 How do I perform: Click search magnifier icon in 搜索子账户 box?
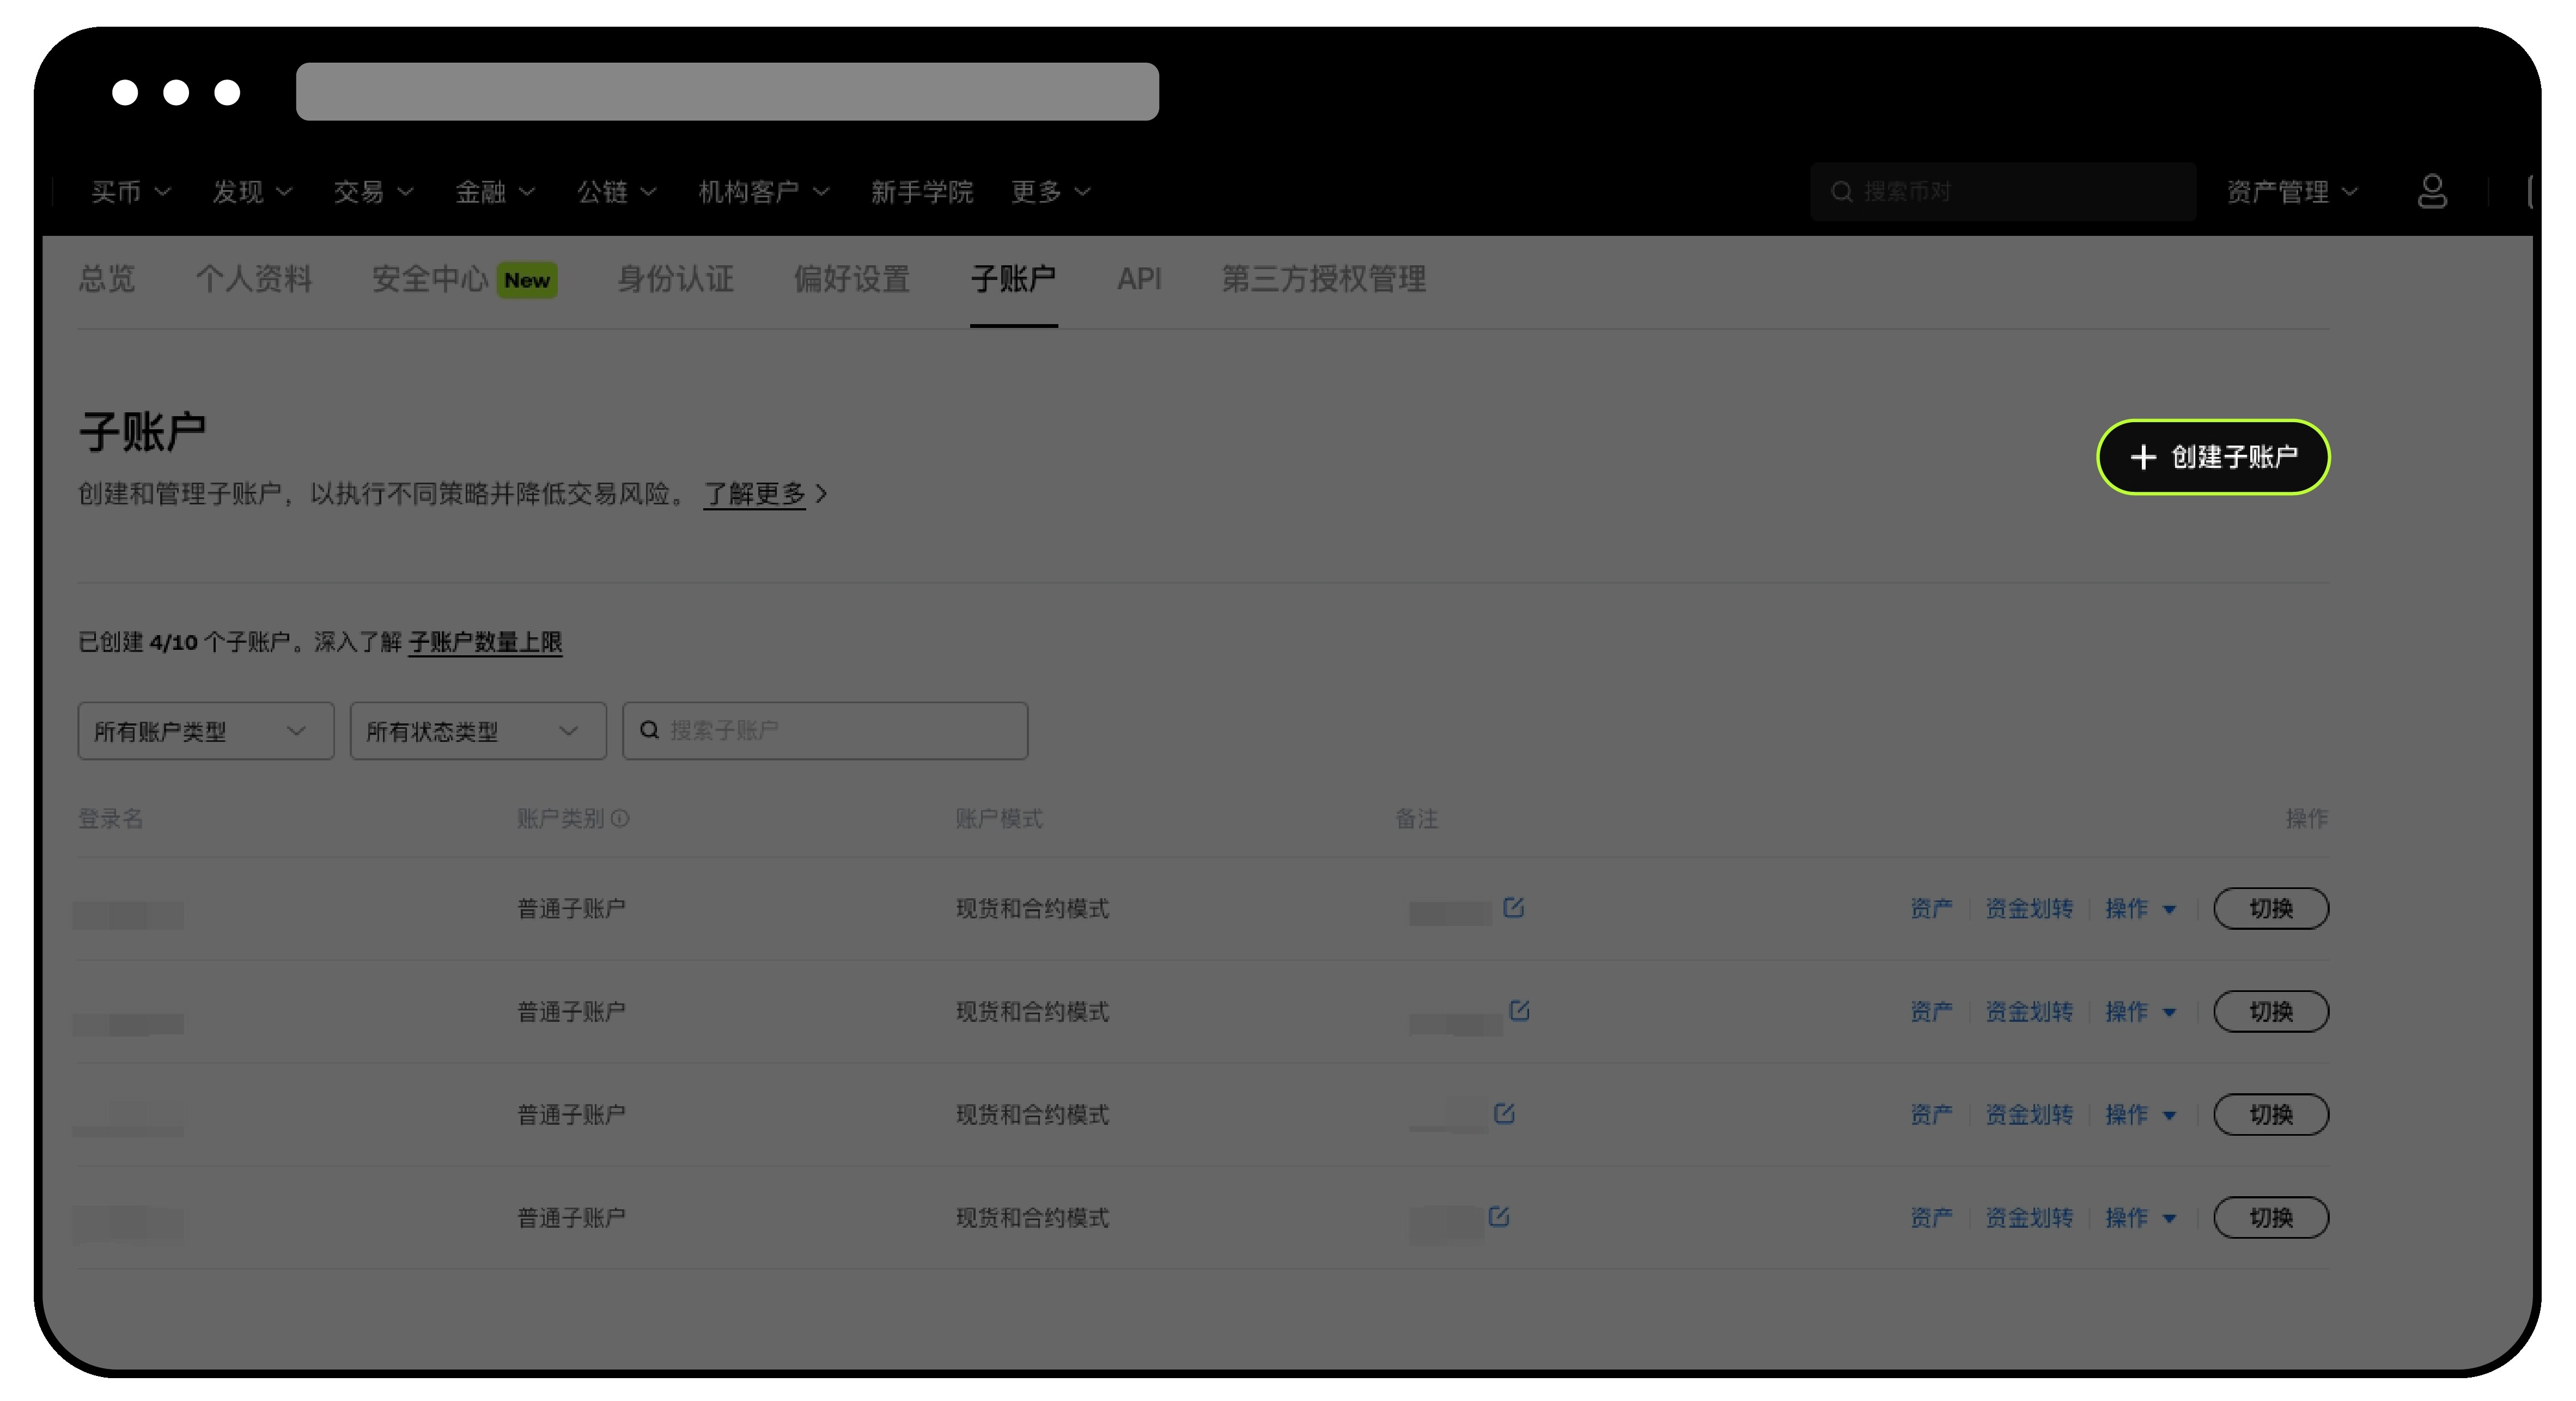pos(649,730)
